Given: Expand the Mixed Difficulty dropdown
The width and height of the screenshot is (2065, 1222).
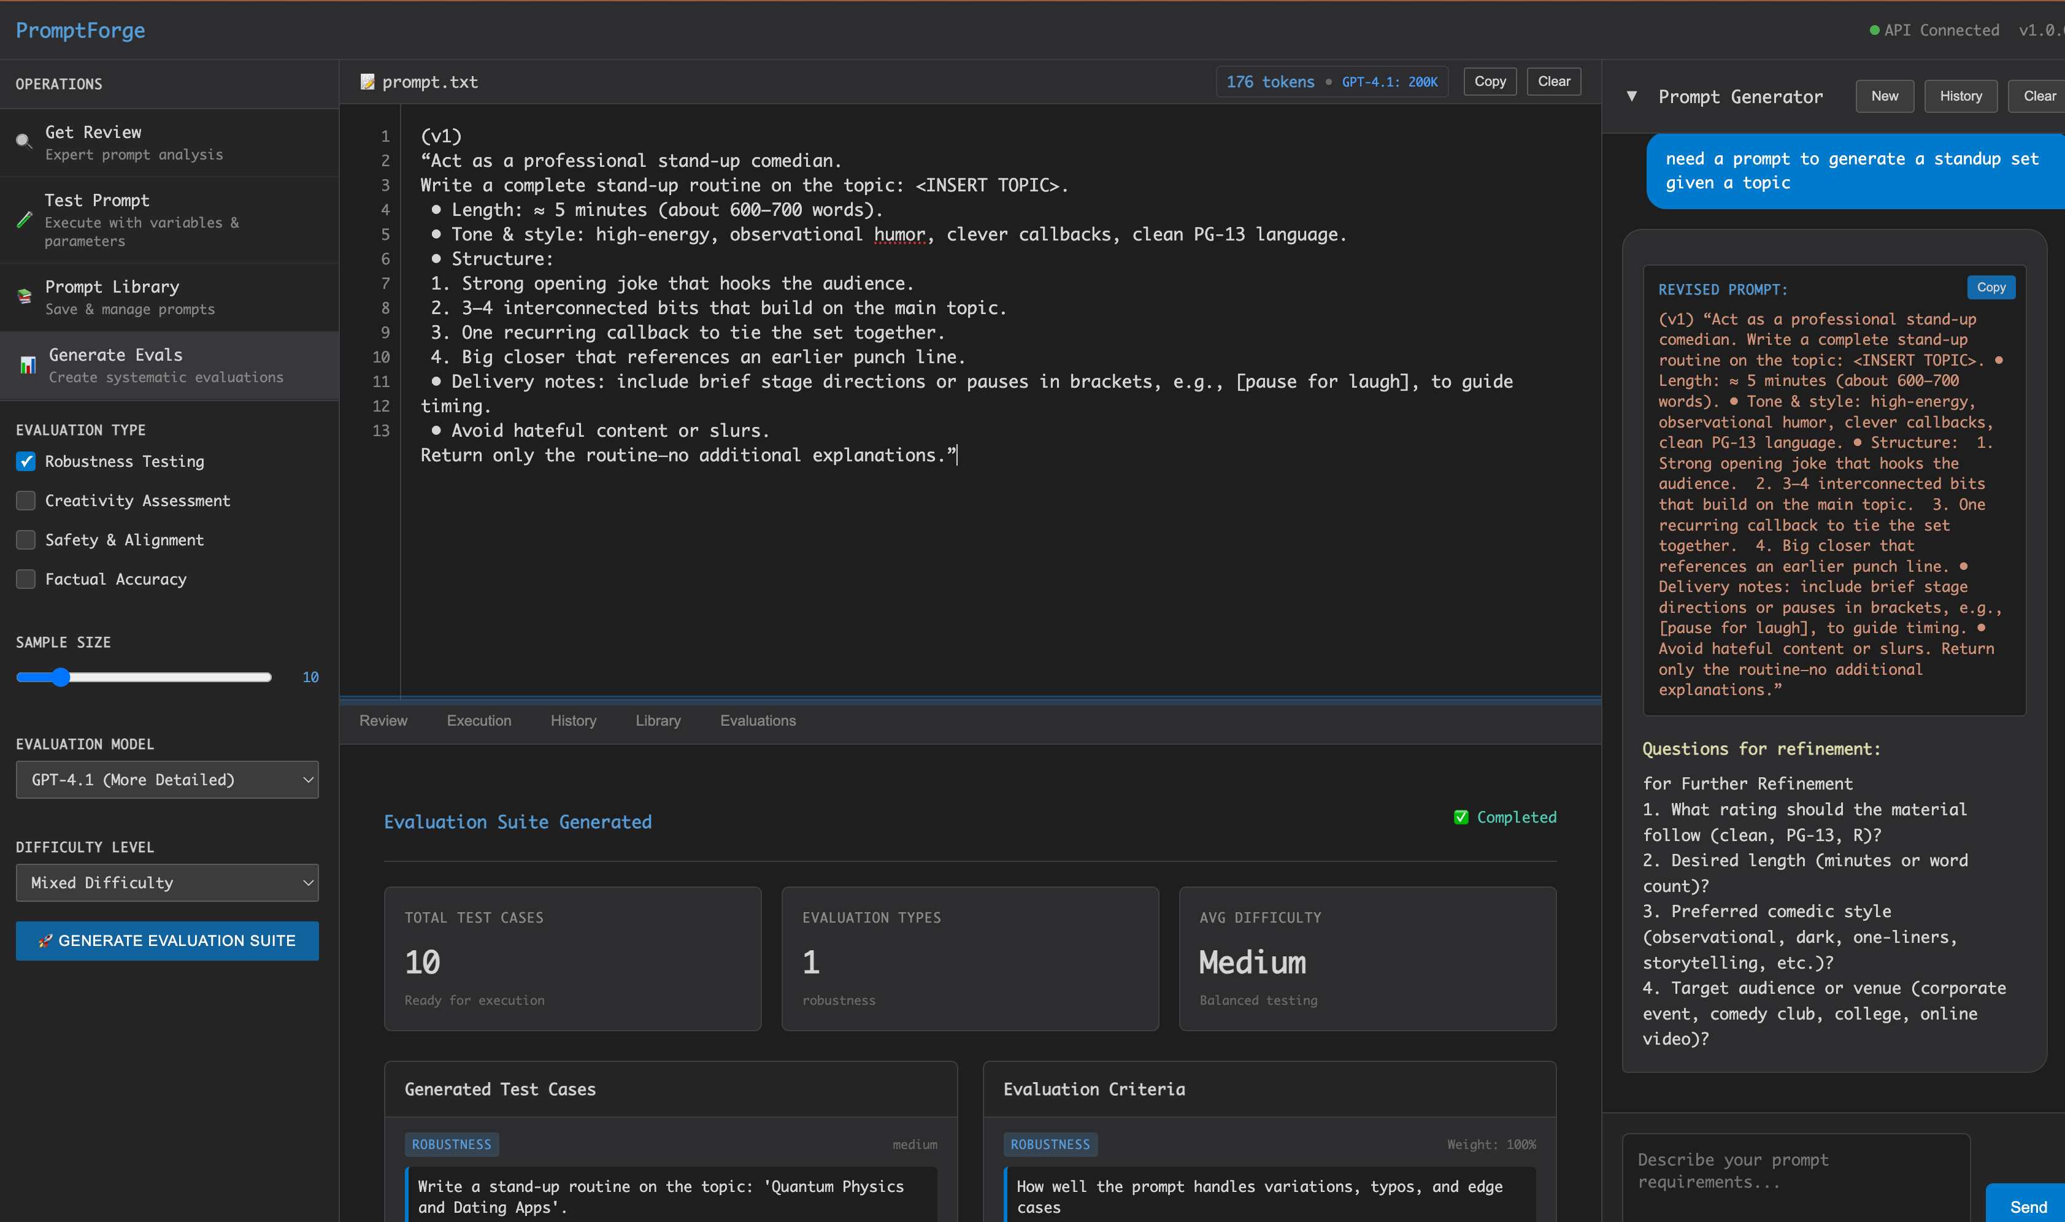Looking at the screenshot, I should [x=167, y=882].
